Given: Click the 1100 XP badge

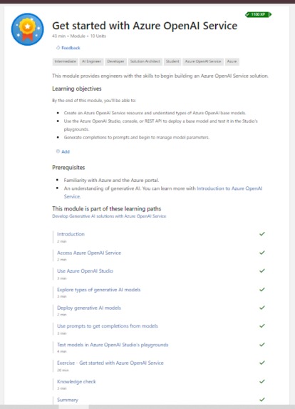Looking at the screenshot, I should [258, 14].
